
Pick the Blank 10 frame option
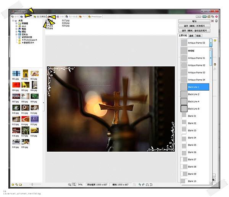[x=195, y=181]
